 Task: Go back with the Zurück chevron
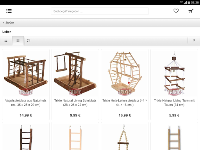4,23
